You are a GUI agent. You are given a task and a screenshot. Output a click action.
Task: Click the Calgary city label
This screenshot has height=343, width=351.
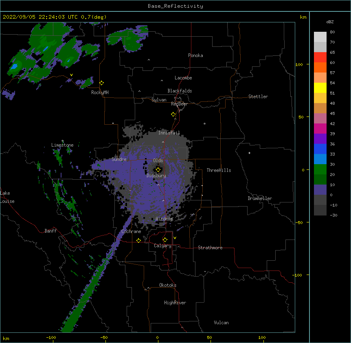[x=162, y=246]
